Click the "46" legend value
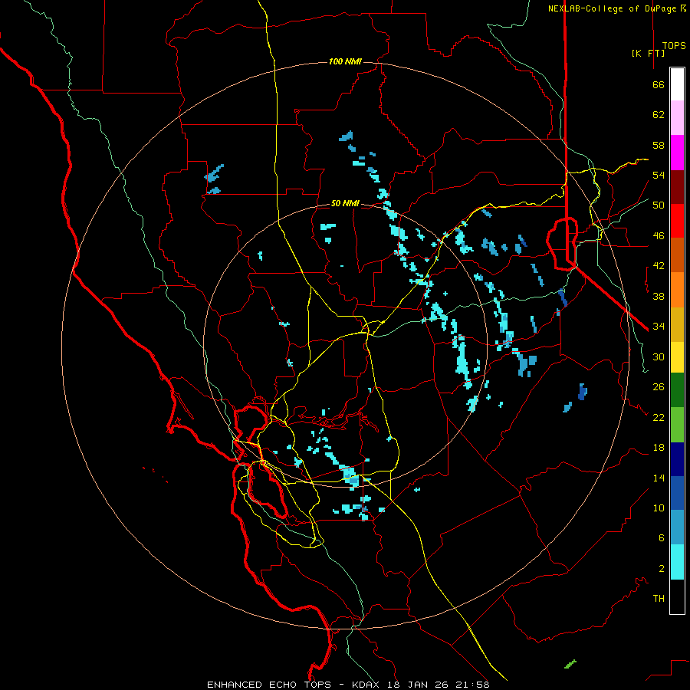This screenshot has height=690, width=690. coord(659,236)
